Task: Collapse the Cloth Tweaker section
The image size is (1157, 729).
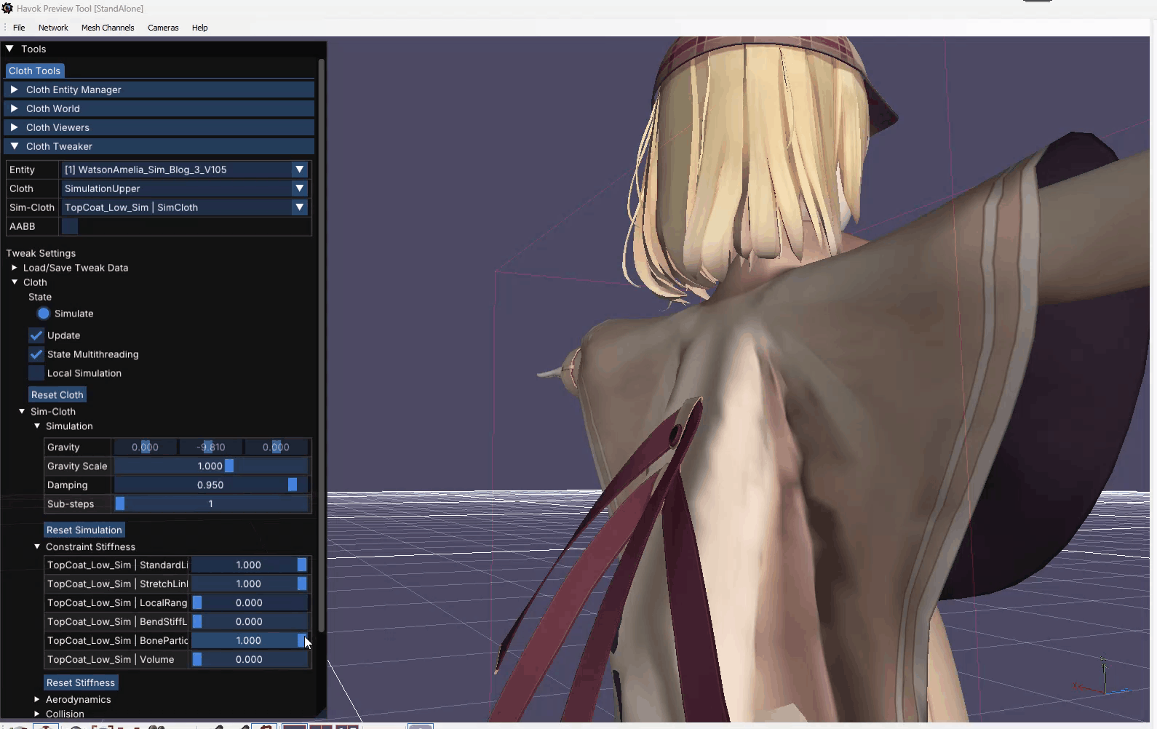Action: pyautogui.click(x=159, y=146)
